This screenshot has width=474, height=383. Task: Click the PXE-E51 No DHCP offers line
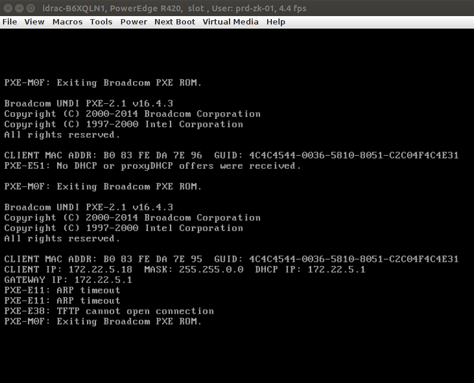point(153,166)
